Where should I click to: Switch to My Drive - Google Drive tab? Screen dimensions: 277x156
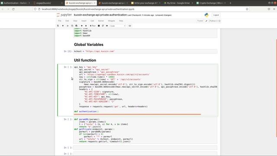pos(178,3)
